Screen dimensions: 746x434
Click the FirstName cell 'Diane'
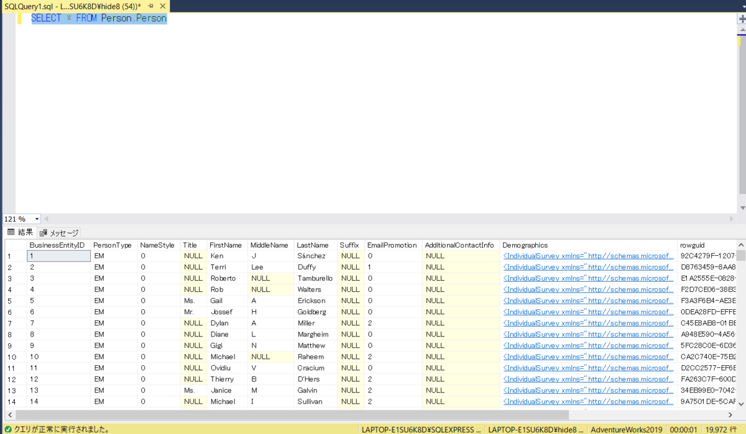[x=228, y=334]
